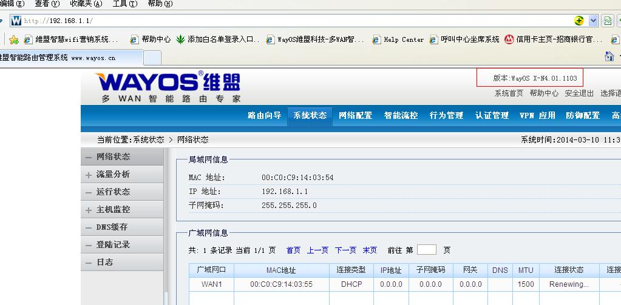Go to 下一页 in WAN records
The width and height of the screenshot is (621, 305).
click(x=345, y=250)
